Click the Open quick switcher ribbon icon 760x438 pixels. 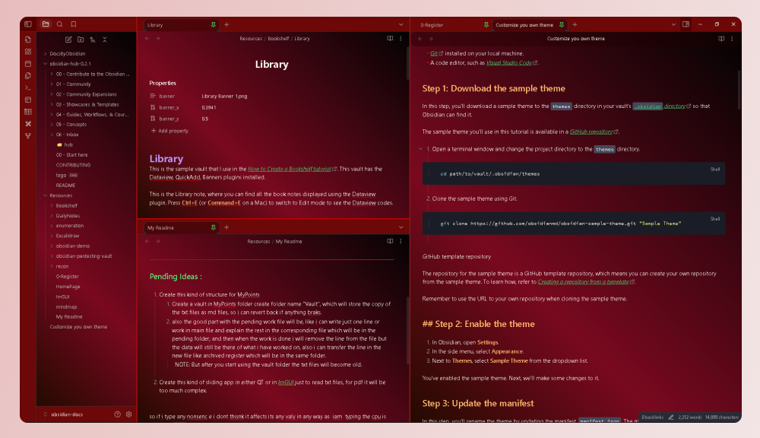coord(28,40)
